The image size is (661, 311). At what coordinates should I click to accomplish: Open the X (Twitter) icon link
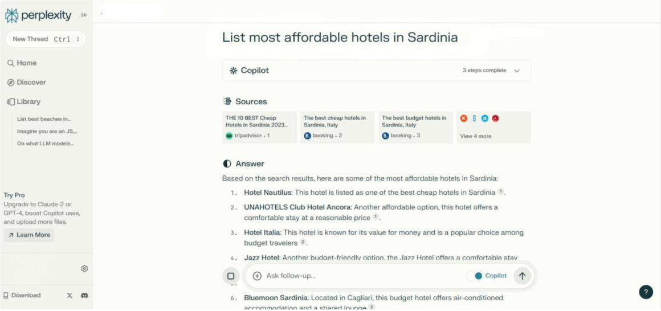70,295
